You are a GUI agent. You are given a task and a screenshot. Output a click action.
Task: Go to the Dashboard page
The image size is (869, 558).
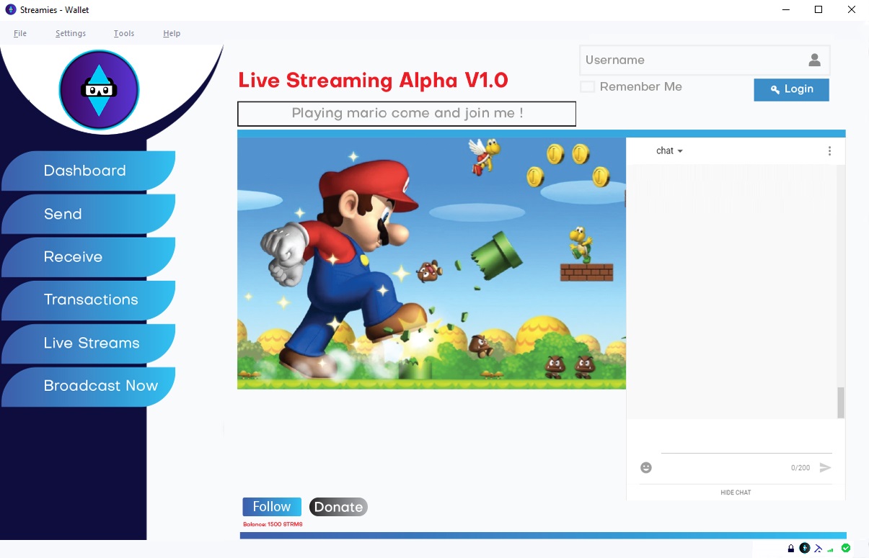[88, 171]
